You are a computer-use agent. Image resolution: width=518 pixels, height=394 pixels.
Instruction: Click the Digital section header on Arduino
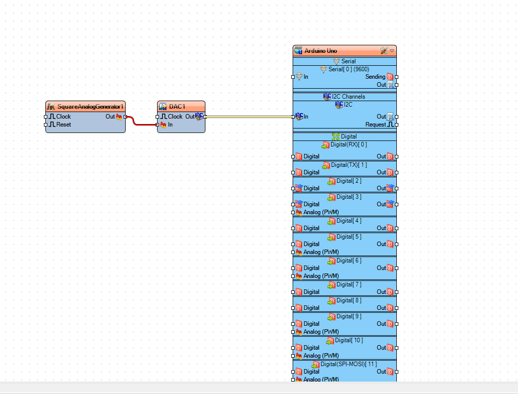(x=345, y=136)
